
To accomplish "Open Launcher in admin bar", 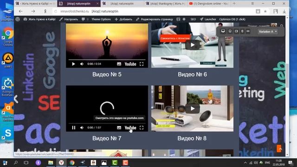I will pos(208,19).
